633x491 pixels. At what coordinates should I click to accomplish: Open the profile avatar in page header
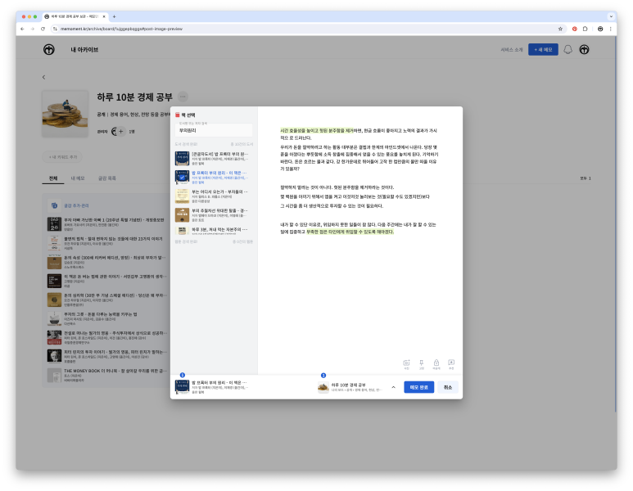pos(584,50)
